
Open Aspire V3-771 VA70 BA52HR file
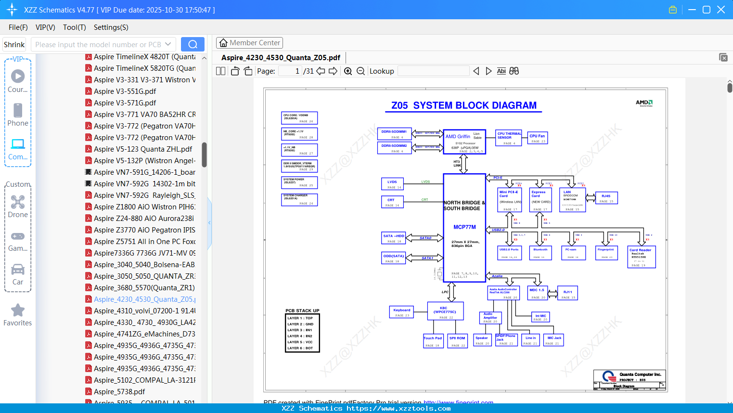(x=141, y=115)
